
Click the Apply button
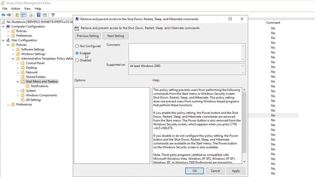pos(236,171)
